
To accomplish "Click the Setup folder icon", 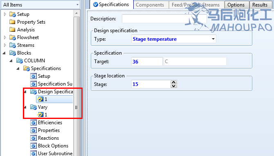I will [x=12, y=14].
